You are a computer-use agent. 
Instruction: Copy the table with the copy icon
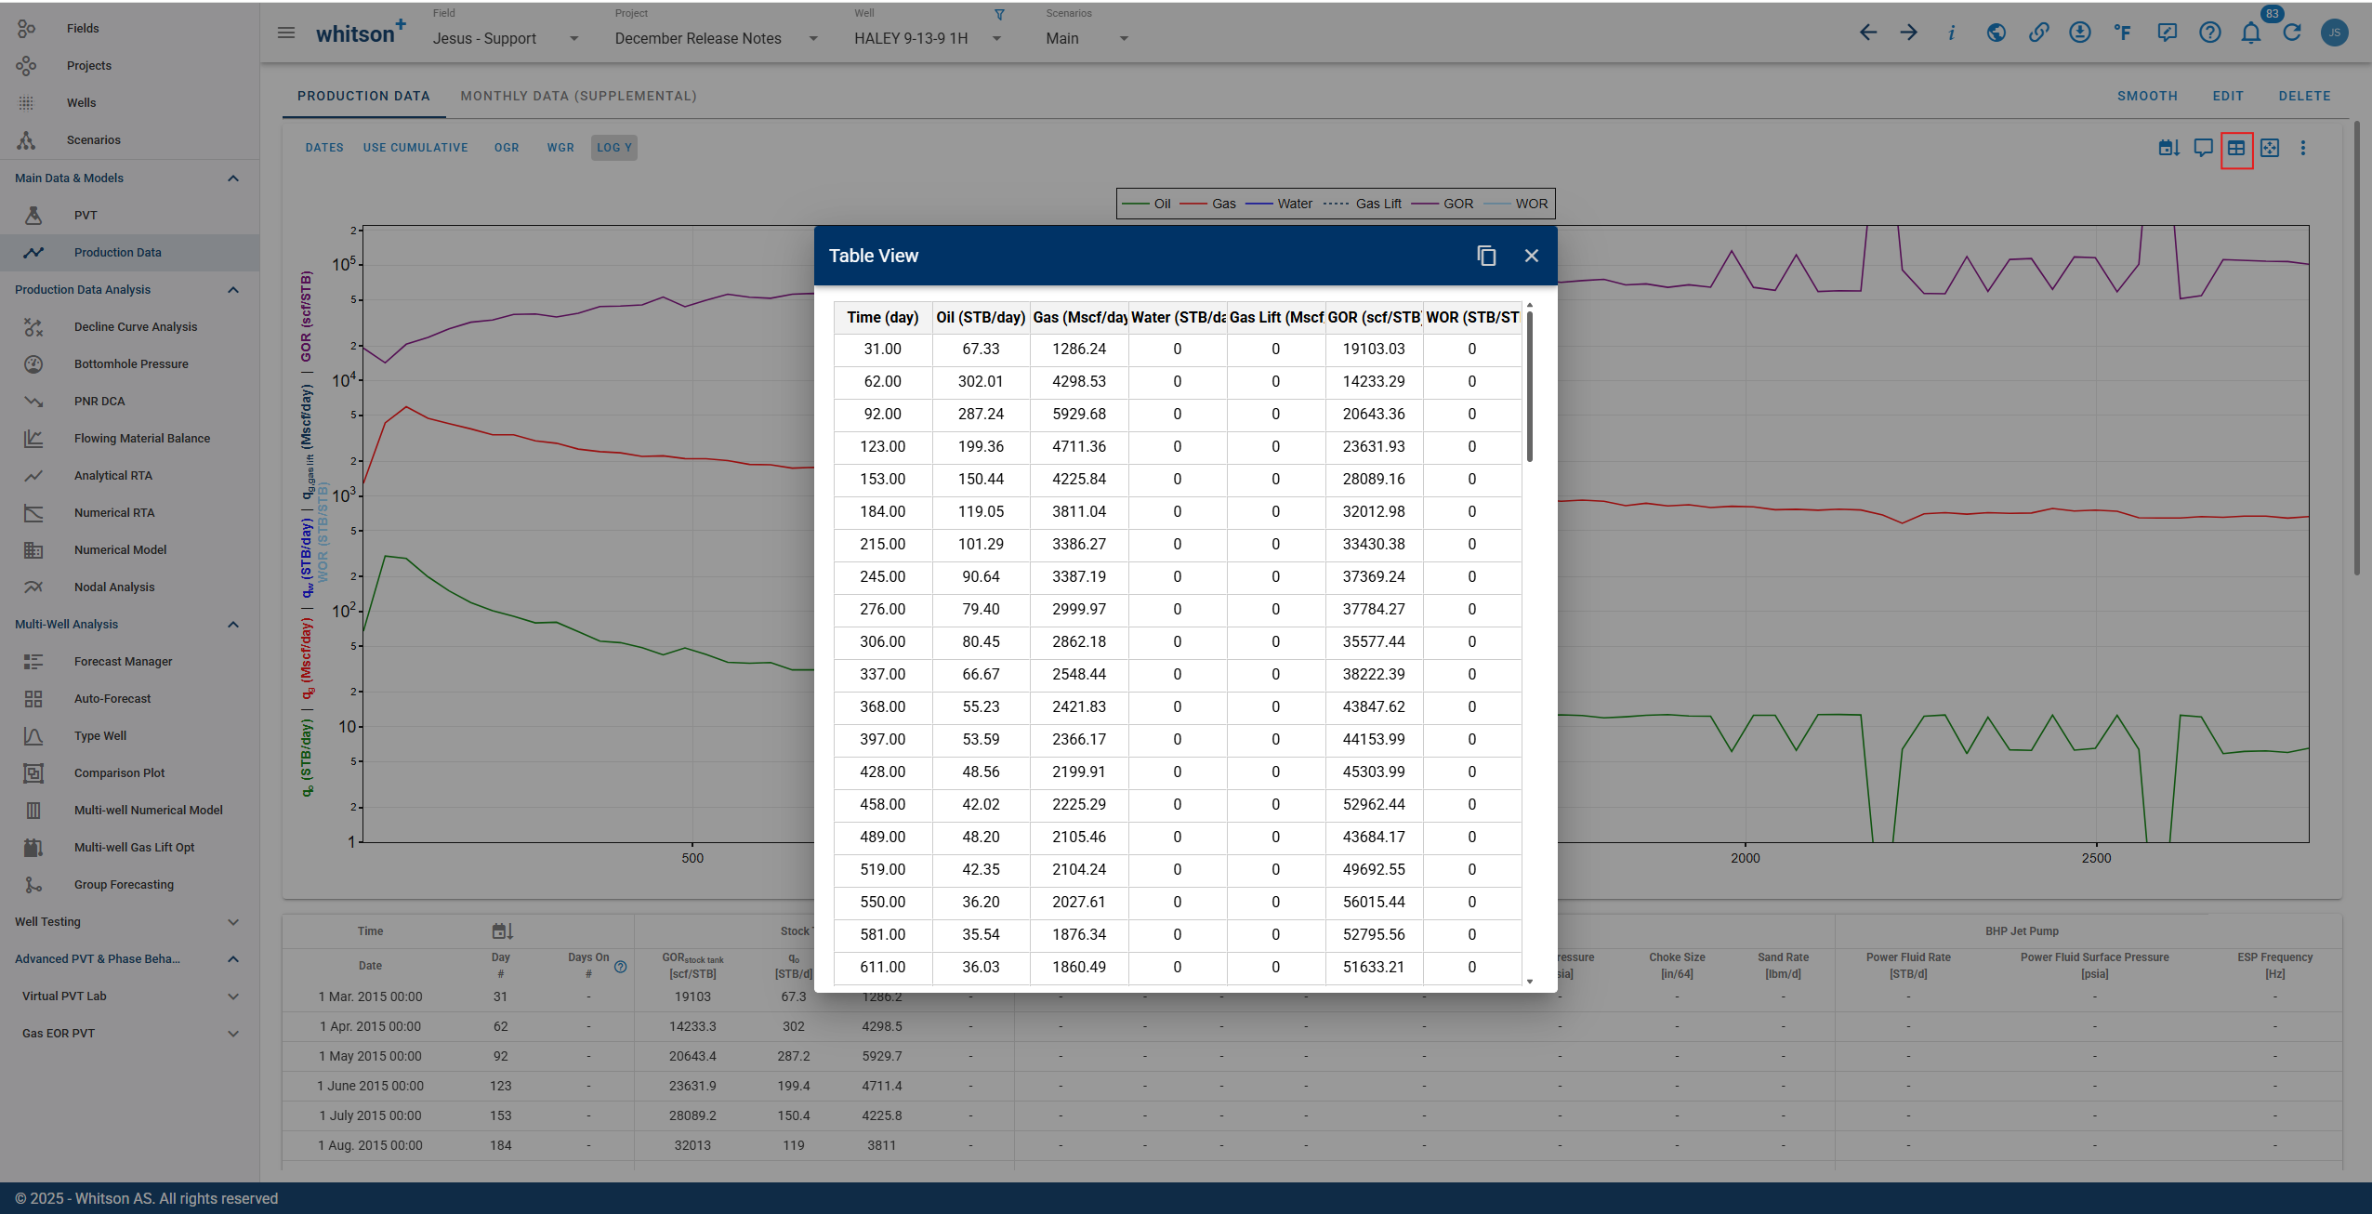pos(1485,256)
